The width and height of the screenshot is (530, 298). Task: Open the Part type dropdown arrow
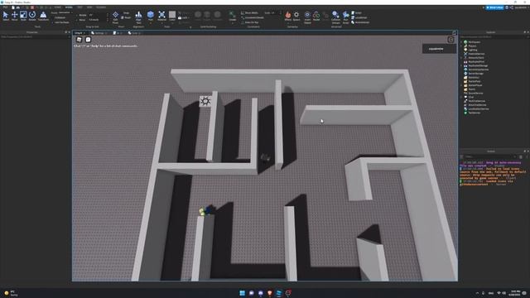[x=151, y=23]
